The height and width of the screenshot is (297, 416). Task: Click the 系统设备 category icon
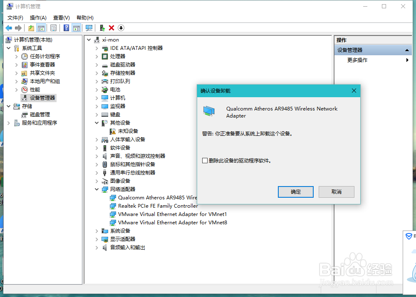pyautogui.click(x=105, y=231)
